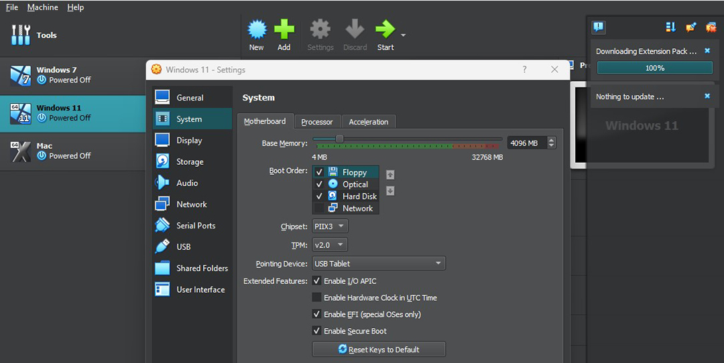Toggle the Network boot order checkbox
The width and height of the screenshot is (724, 363).
click(319, 208)
